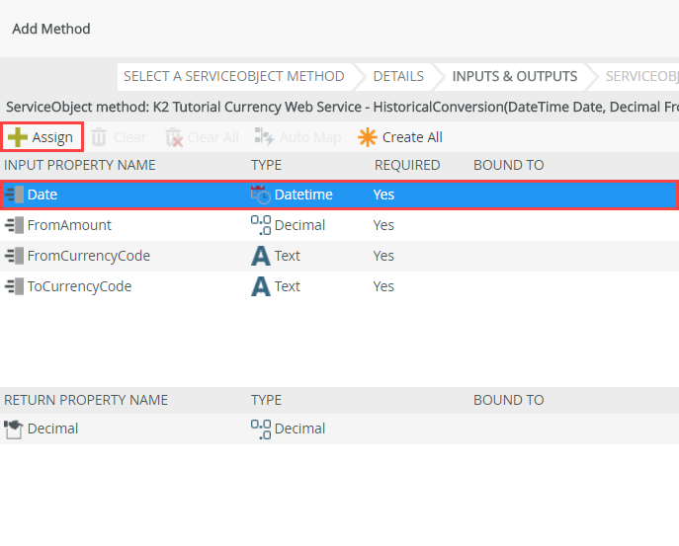Click the Auto Map icon
The height and width of the screenshot is (546, 679).
point(263,137)
